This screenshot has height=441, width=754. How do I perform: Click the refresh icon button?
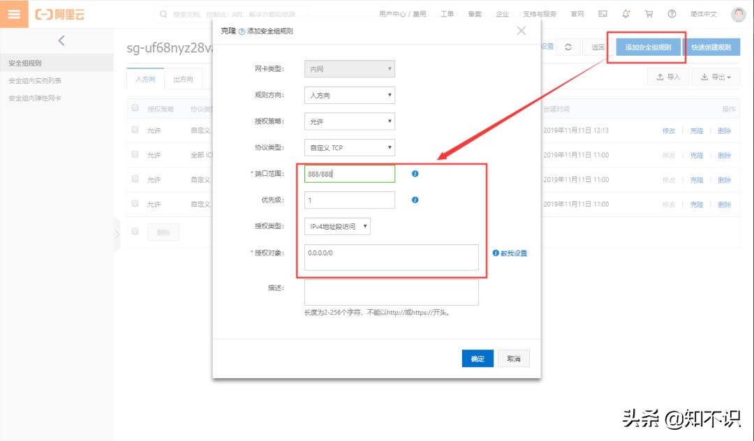tap(568, 47)
